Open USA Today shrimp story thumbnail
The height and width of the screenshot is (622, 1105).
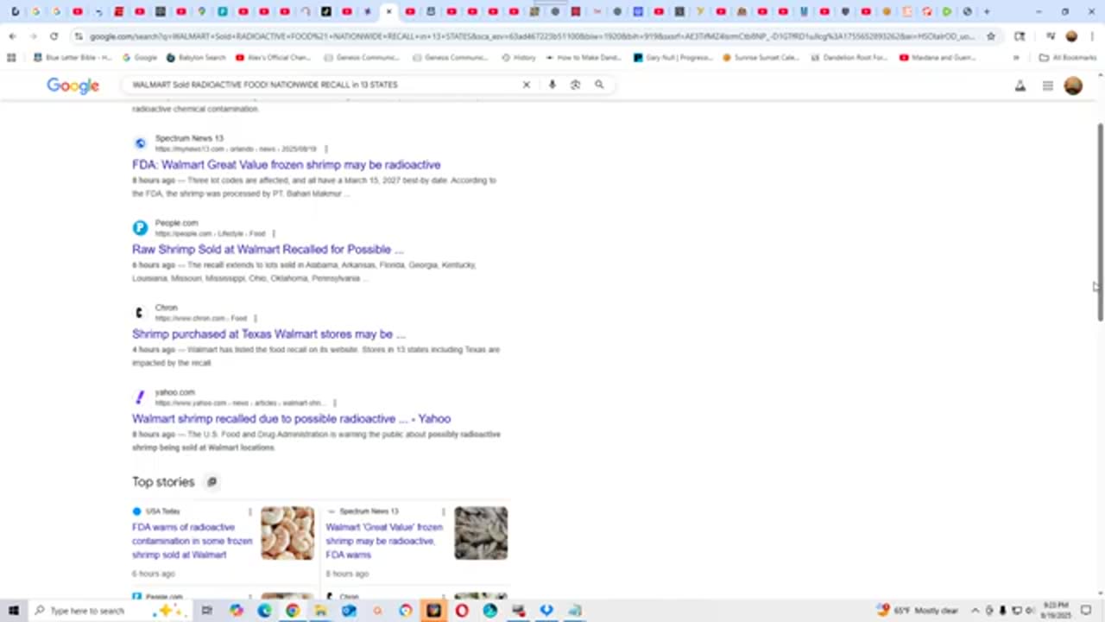287,533
